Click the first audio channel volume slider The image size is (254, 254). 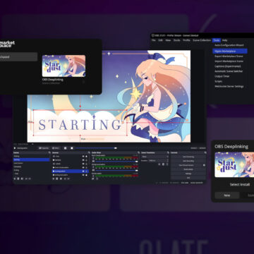(x=116, y=162)
